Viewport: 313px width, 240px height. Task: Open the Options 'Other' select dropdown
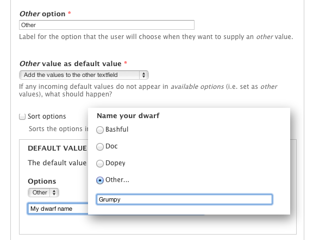(43, 192)
